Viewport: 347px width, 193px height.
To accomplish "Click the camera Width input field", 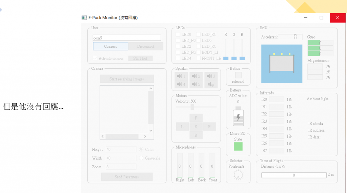I will (x=121, y=158).
